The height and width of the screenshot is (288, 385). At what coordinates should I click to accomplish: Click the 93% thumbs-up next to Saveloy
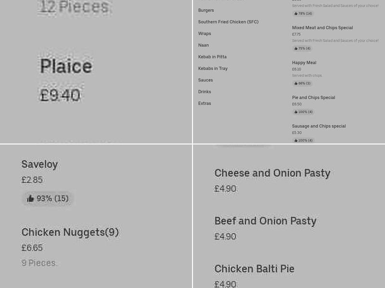click(x=30, y=198)
